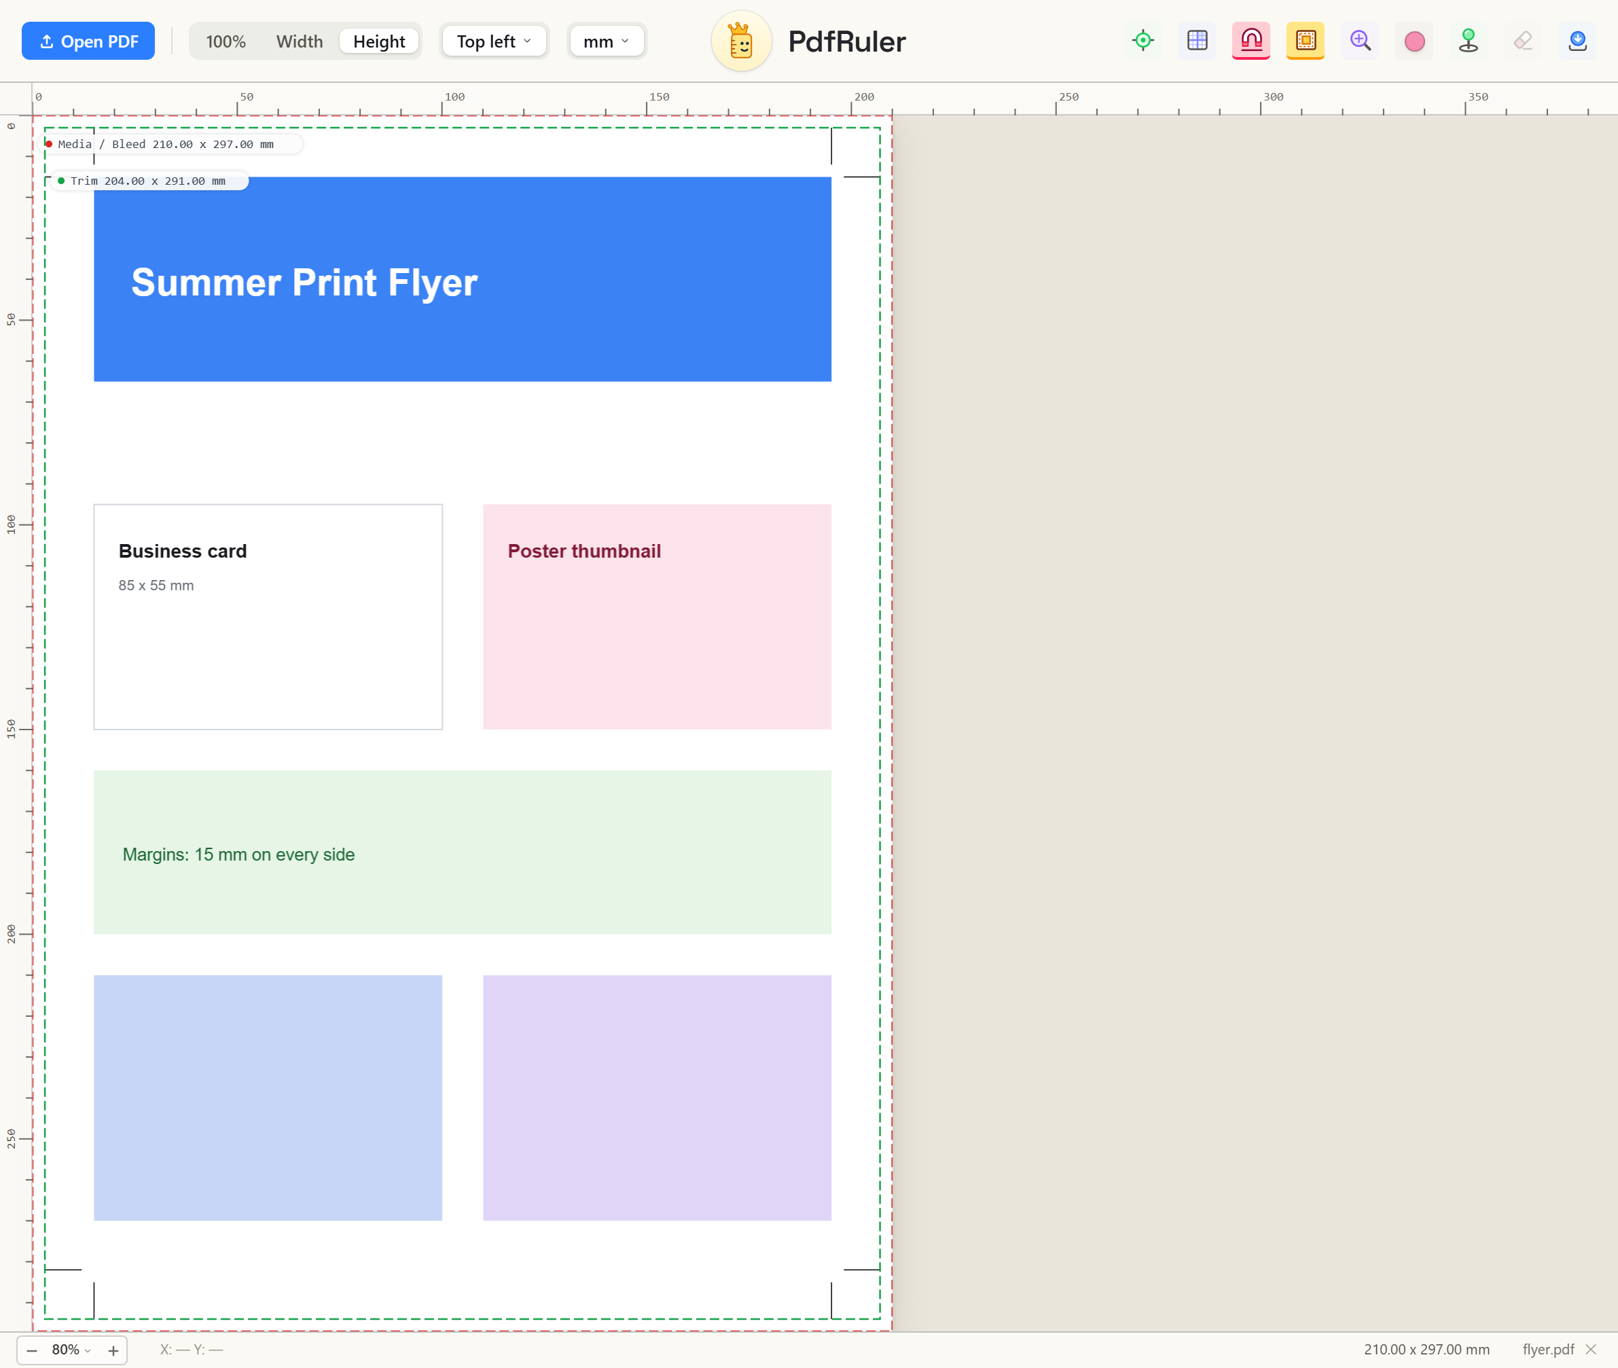This screenshot has width=1618, height=1368.
Task: Click the crosshair target icon
Action: click(x=1143, y=40)
